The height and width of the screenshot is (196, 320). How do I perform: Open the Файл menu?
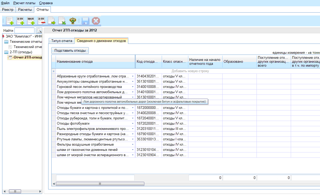[5, 3]
